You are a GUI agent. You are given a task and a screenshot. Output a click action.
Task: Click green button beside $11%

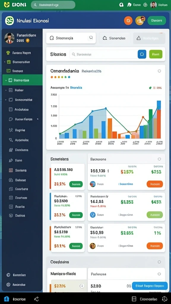coord(76,246)
